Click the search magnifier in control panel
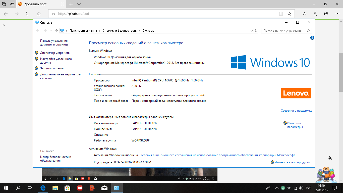 308,31
